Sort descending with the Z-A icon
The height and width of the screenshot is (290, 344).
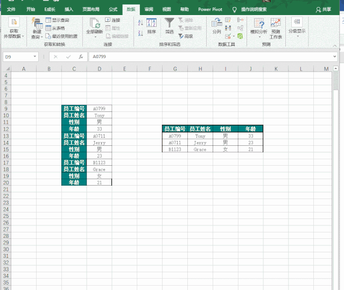(x=141, y=33)
